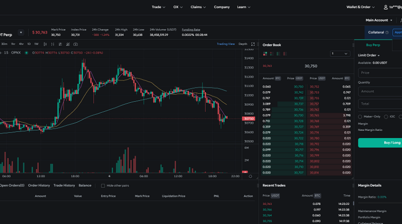
Task: Select the combined buy/sell order book view icon
Action: pos(264,53)
